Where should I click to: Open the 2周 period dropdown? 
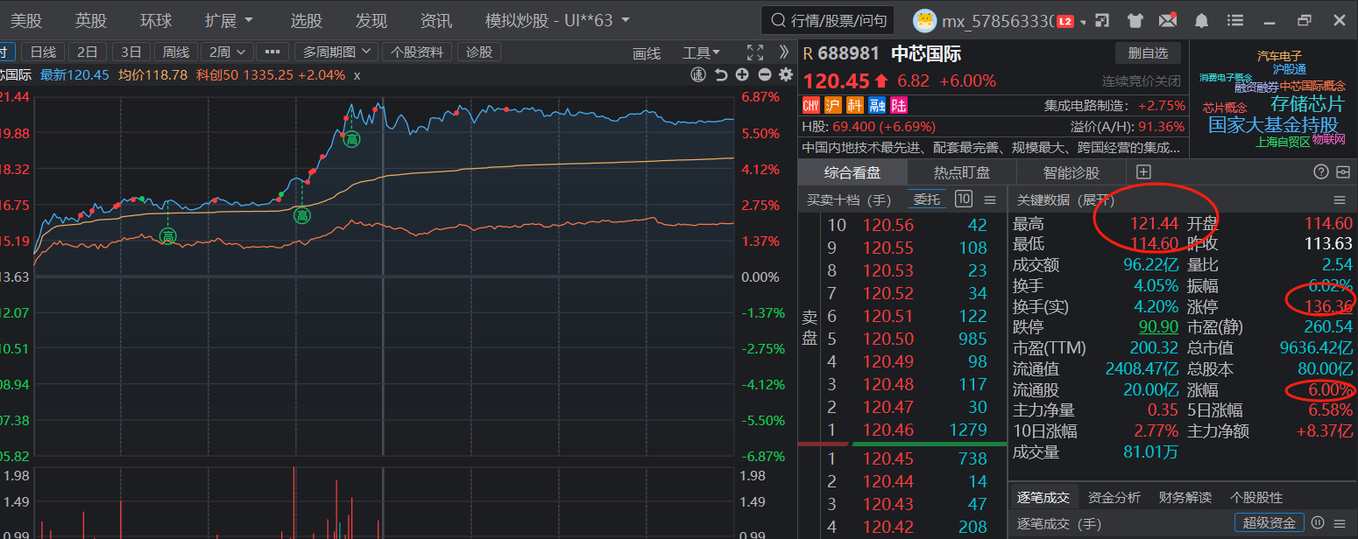pyautogui.click(x=228, y=52)
